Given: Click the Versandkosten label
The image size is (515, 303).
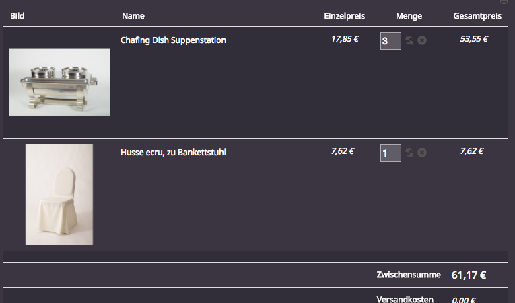Looking at the screenshot, I should [x=405, y=300].
